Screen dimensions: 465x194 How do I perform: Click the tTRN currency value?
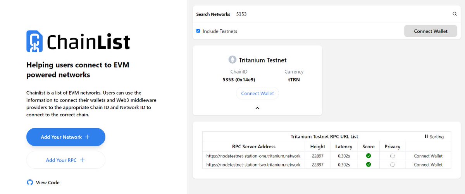click(293, 80)
